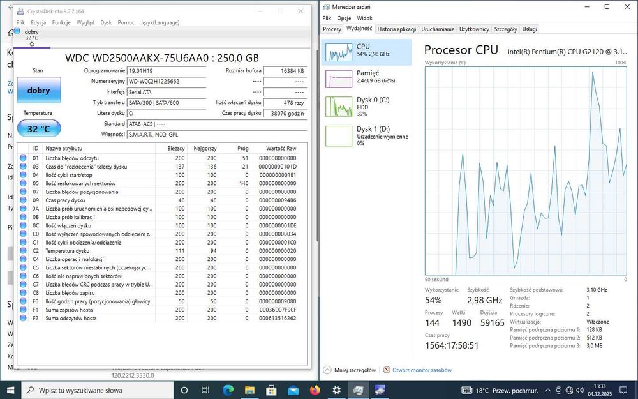Open Dysk menu in CrystalDiskInfo
The width and height of the screenshot is (638, 399).
click(106, 22)
